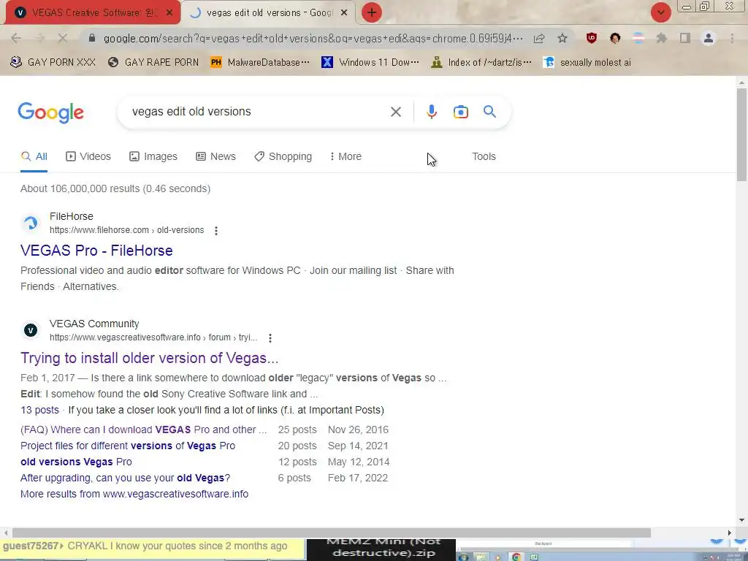Close the VEGAS Creative Software tab
The width and height of the screenshot is (748, 561).
pyautogui.click(x=169, y=13)
